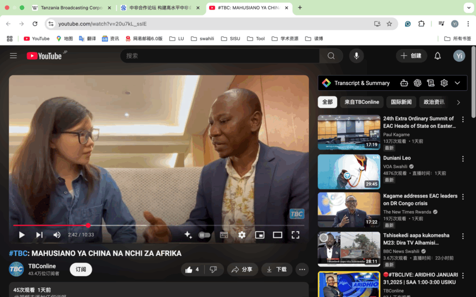Open options for Tshisekedi aapa kukomesha video

coord(463,236)
